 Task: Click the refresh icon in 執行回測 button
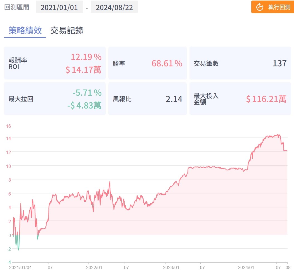click(x=259, y=7)
